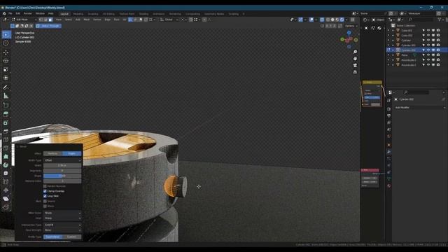Uncheck Clamp Overlap in Bevel panel
Image resolution: width=448 pixels, height=252 pixels.
pos(45,191)
